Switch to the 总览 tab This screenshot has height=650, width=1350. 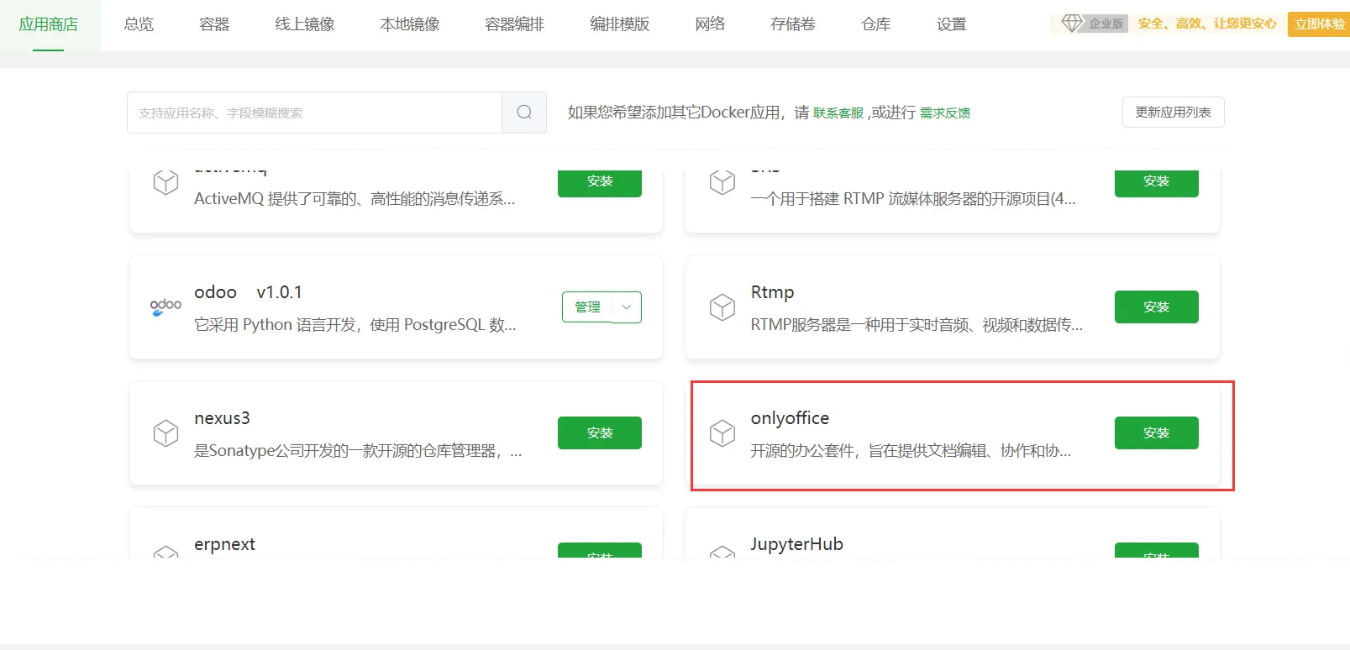pos(139,24)
